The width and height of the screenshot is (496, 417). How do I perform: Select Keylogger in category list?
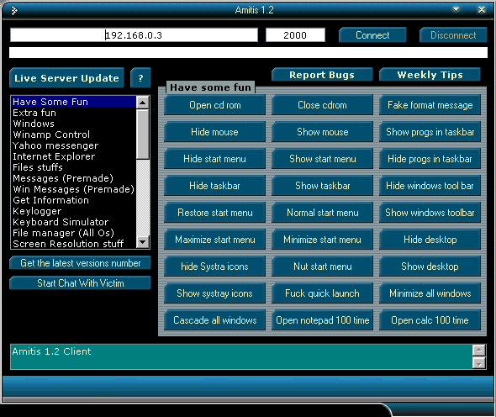[x=73, y=211]
